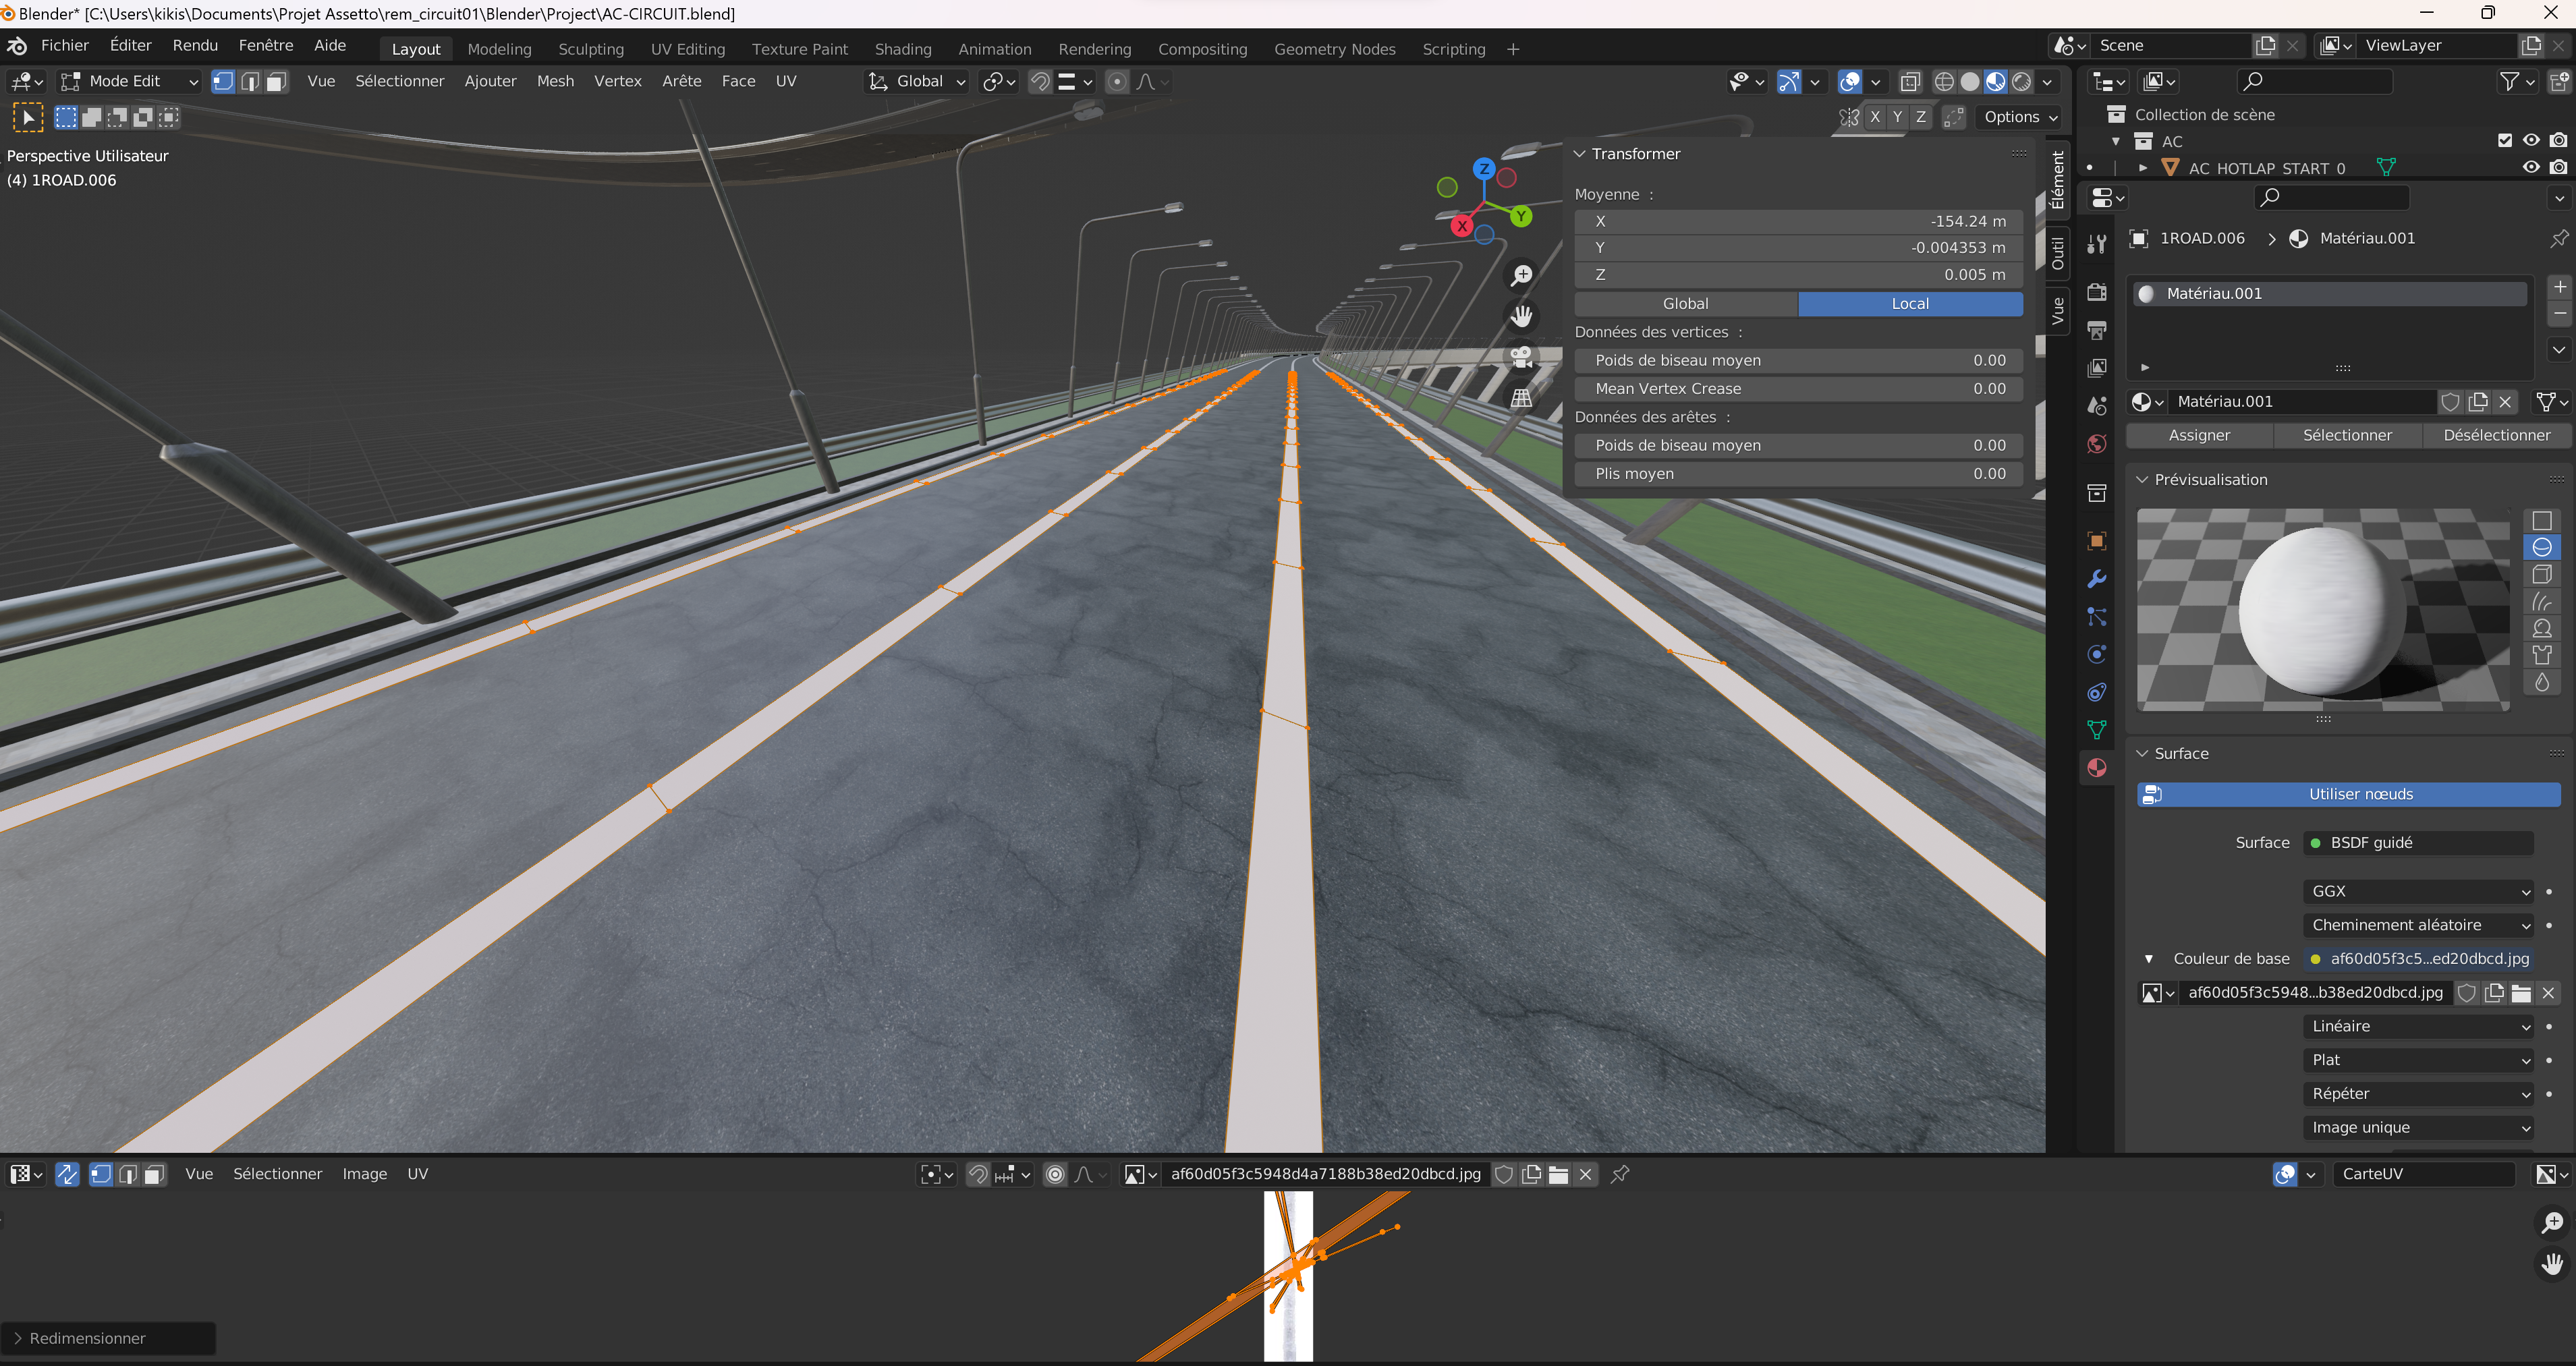2576x1366 pixels.
Task: Click the viewport zoom magnifier icon
Action: [x=1522, y=275]
